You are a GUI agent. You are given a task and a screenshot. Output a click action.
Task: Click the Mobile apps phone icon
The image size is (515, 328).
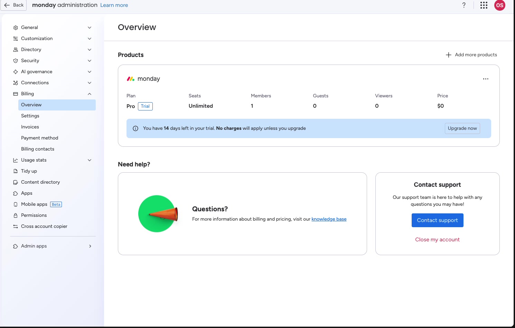pyautogui.click(x=16, y=204)
